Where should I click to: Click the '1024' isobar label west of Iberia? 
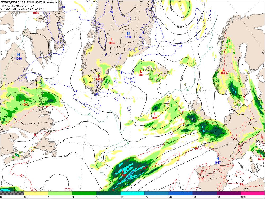click(x=158, y=177)
